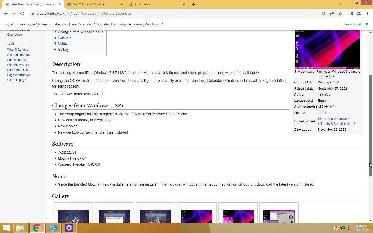
Task: Reload the current page
Action: (x=22, y=13)
